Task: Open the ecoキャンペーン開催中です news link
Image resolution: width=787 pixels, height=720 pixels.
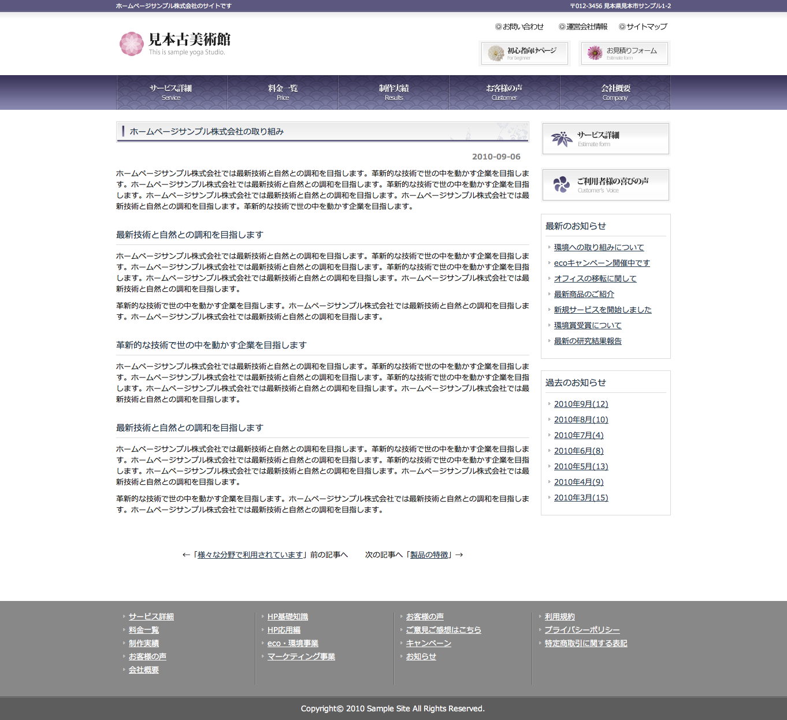Action: click(x=602, y=263)
